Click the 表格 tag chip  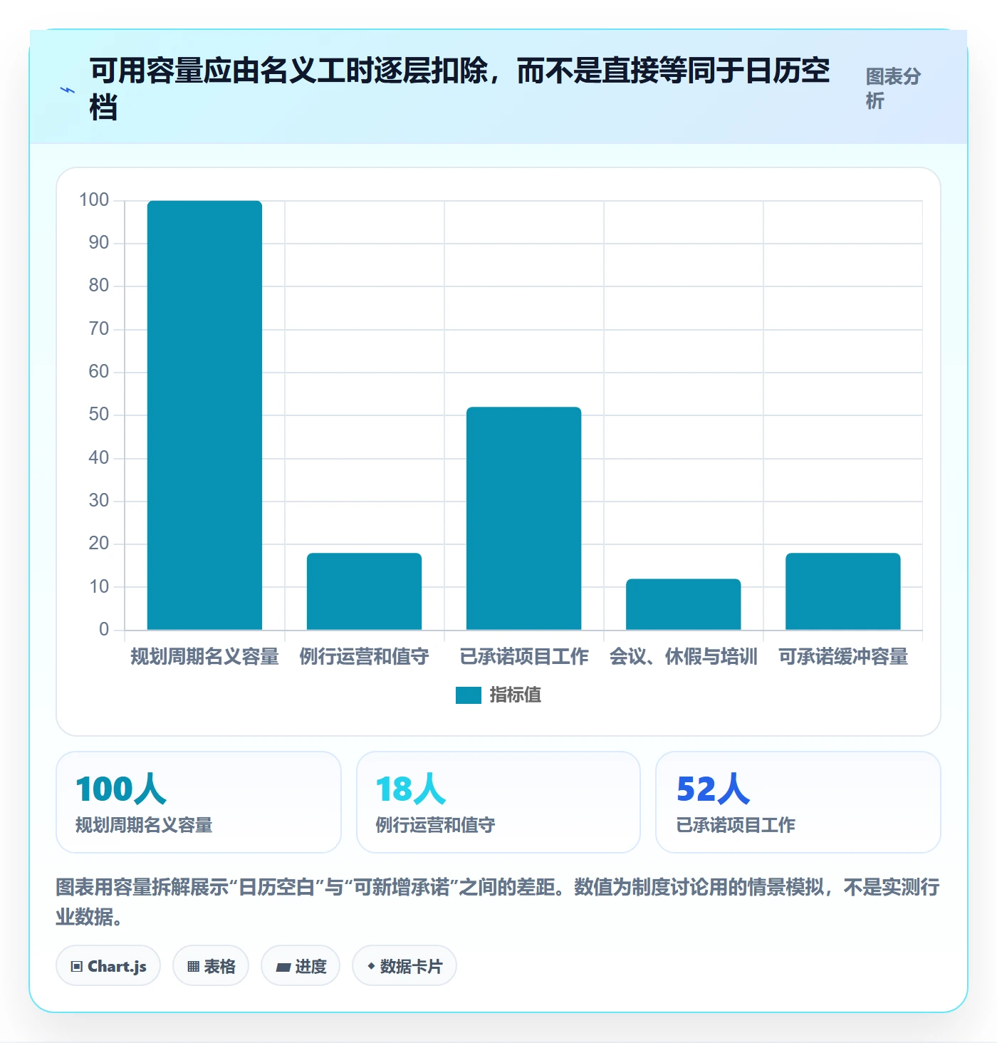[x=211, y=966]
